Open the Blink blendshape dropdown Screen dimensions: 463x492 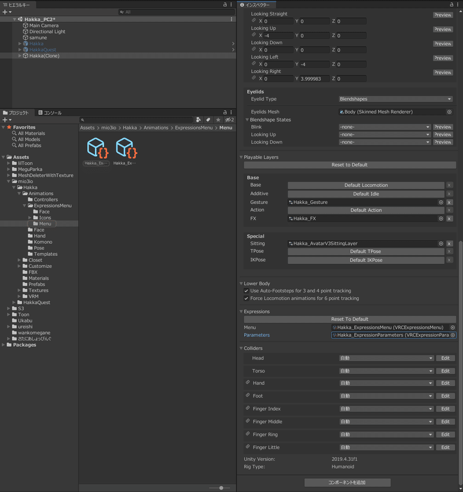(384, 127)
